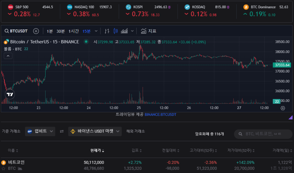
Task: Sort the table by 고가대비(52주)
Action: [203, 151]
